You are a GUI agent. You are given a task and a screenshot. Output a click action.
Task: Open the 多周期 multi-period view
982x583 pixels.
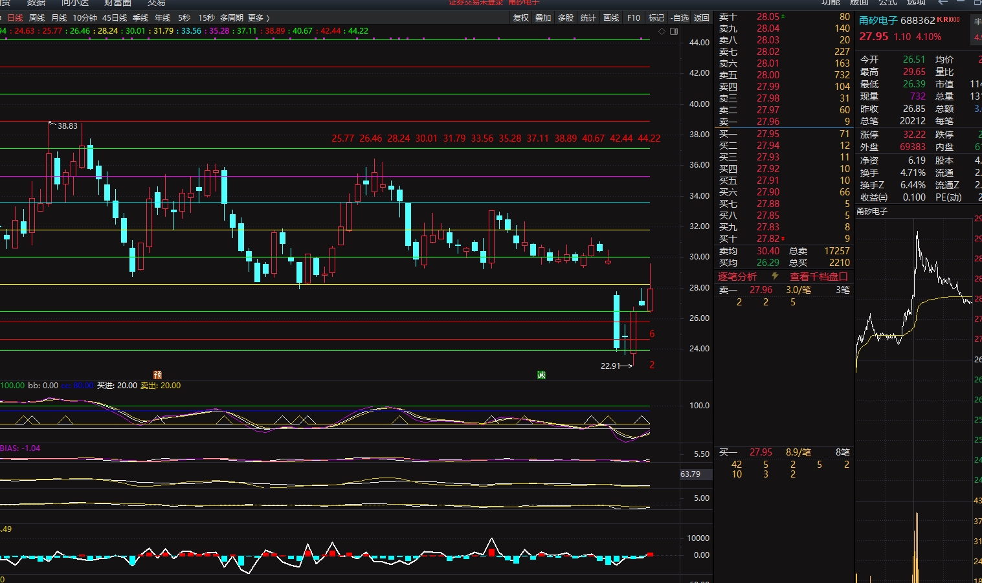232,18
